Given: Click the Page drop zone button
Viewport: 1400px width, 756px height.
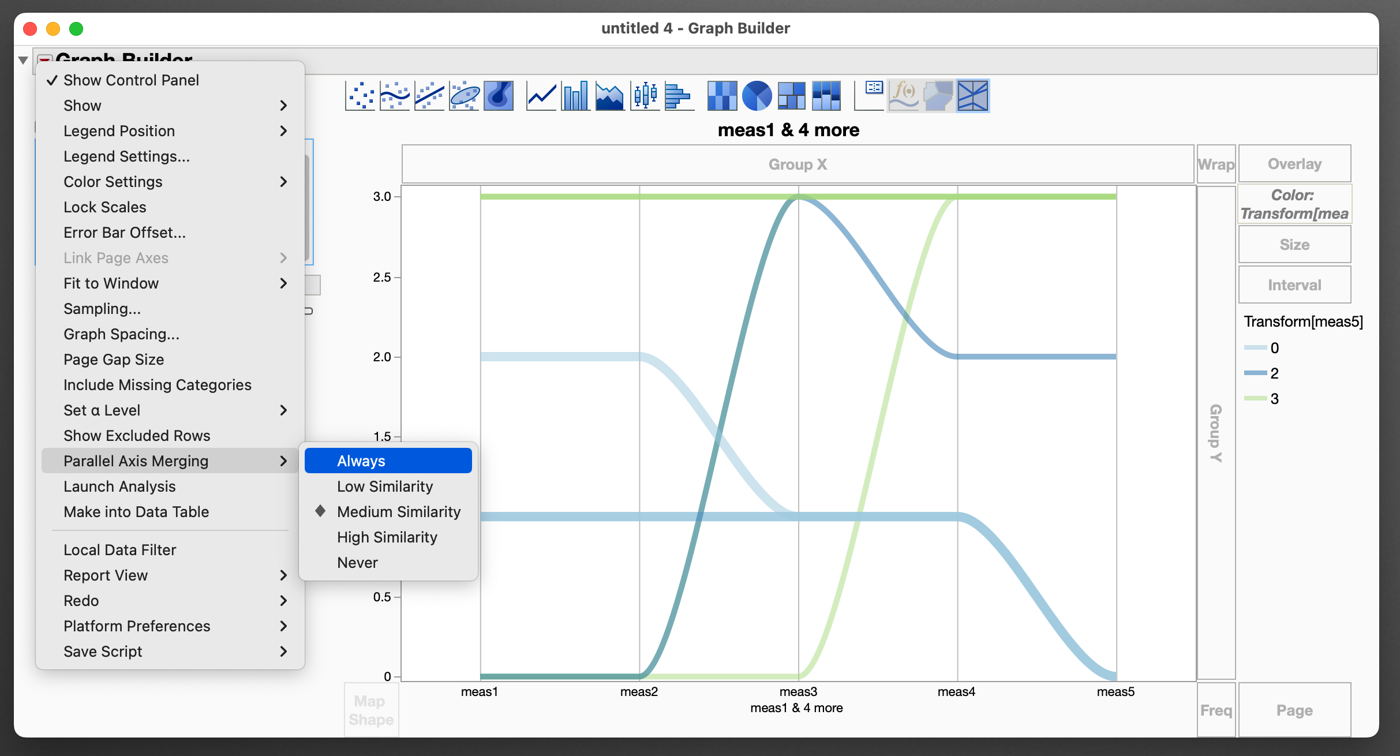Looking at the screenshot, I should [1294, 710].
